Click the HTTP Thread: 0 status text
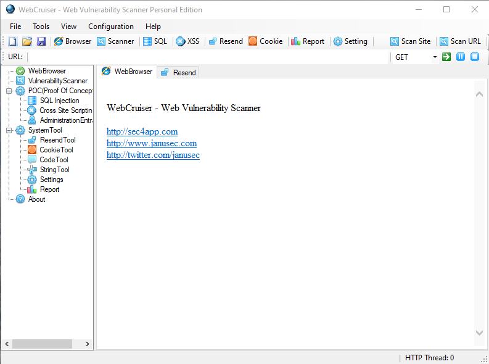Screen dimensions: 489x364 point(429,358)
